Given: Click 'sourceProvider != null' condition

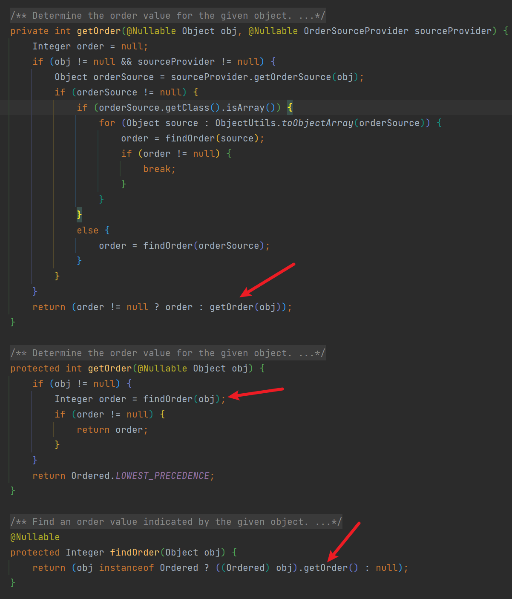Looking at the screenshot, I should 198,62.
